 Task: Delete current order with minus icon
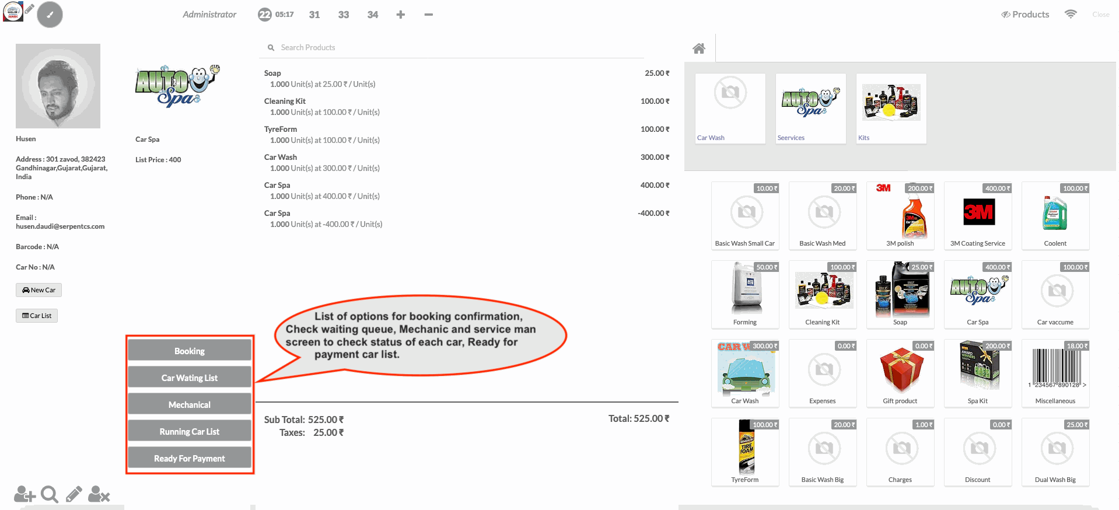[429, 15]
